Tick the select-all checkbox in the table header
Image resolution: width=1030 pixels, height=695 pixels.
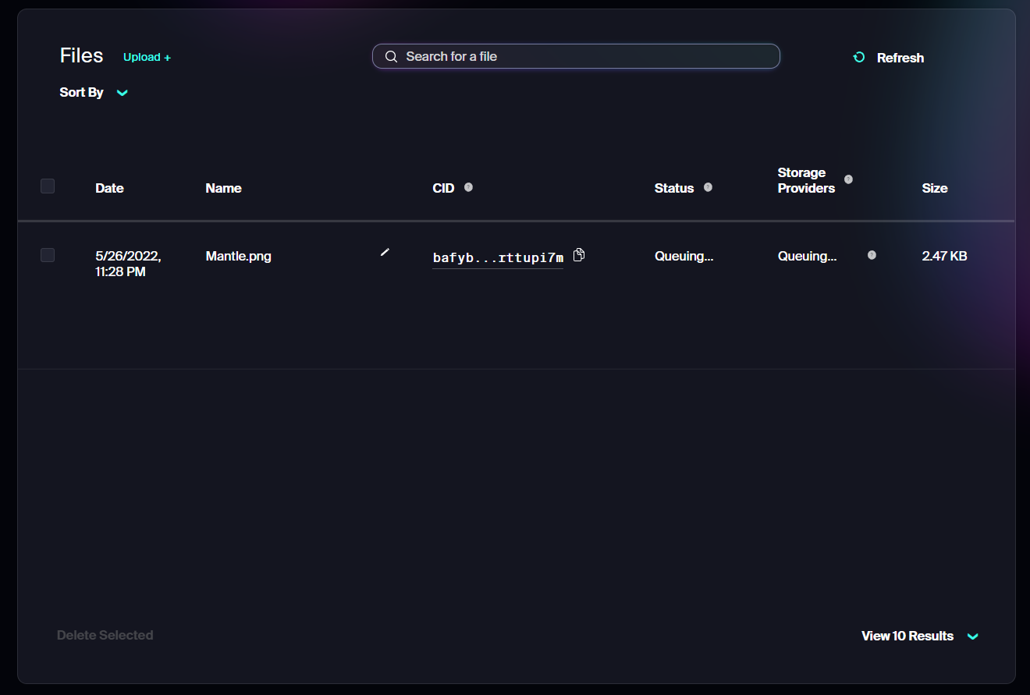coord(48,186)
